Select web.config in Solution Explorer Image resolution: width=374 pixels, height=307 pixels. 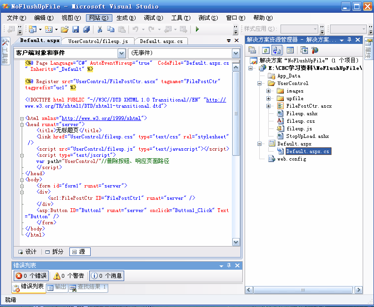(291, 159)
